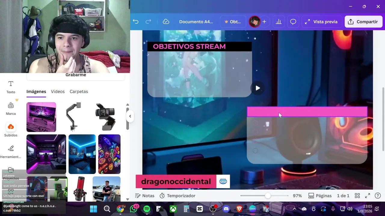Open Calculator from the taskbar
385x216 pixels.
186,209
